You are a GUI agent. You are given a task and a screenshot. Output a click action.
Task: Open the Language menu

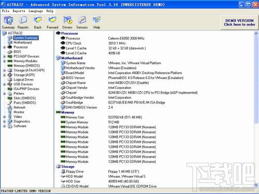tap(36, 11)
